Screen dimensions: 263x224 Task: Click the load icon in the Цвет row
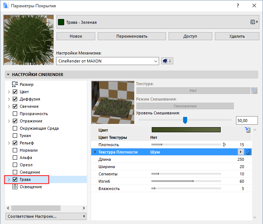[x=248, y=130]
